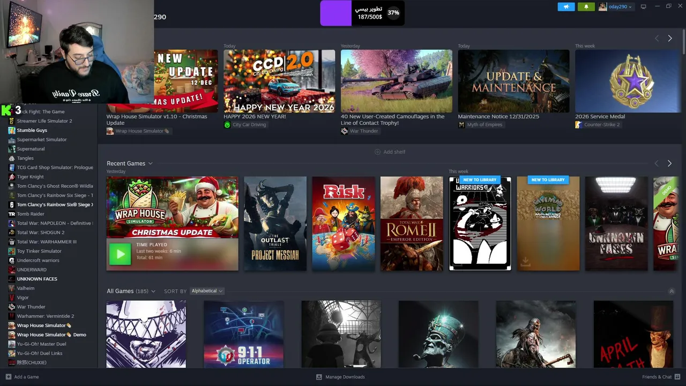686x386 pixels.
Task: Open the green notifications bell
Action: pyautogui.click(x=586, y=6)
